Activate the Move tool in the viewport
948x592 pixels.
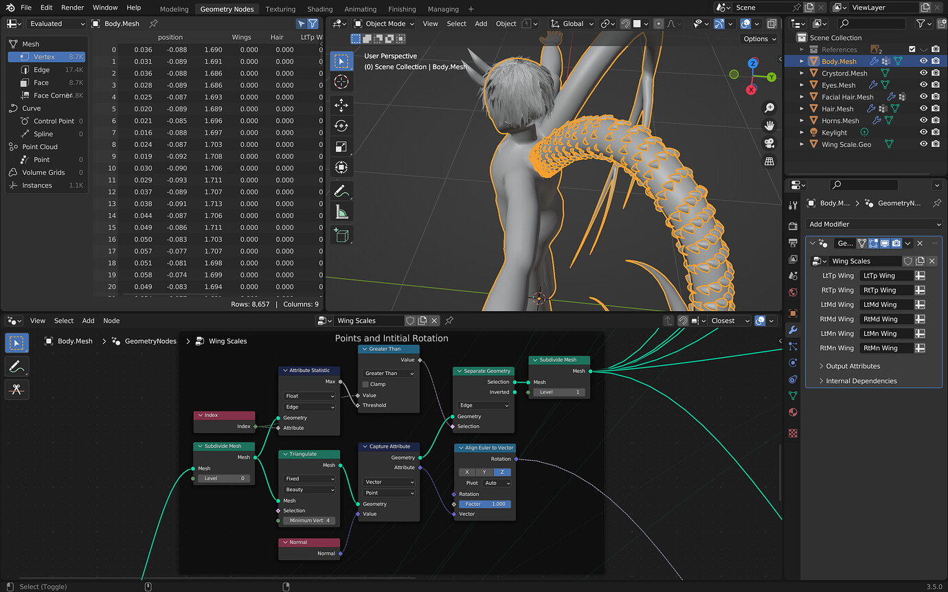(341, 105)
